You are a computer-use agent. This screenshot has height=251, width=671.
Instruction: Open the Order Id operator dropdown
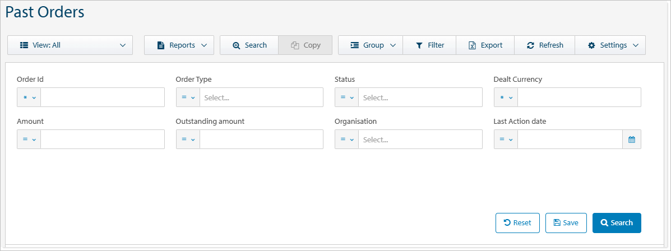(29, 97)
